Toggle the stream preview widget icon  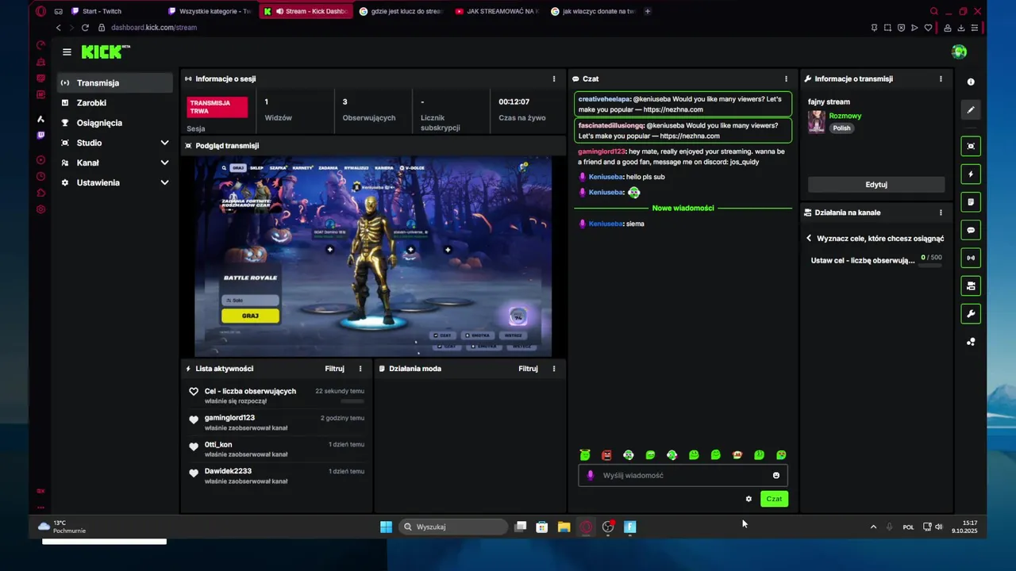[x=971, y=146]
